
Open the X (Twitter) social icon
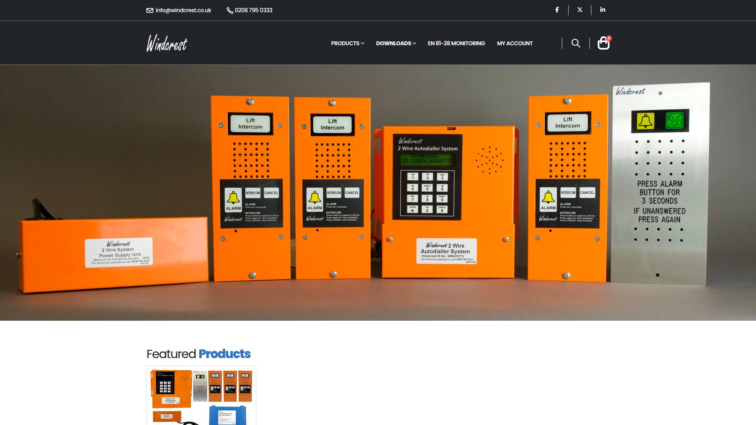pyautogui.click(x=580, y=10)
